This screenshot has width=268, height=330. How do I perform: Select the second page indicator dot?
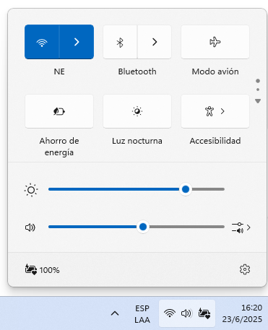258,90
